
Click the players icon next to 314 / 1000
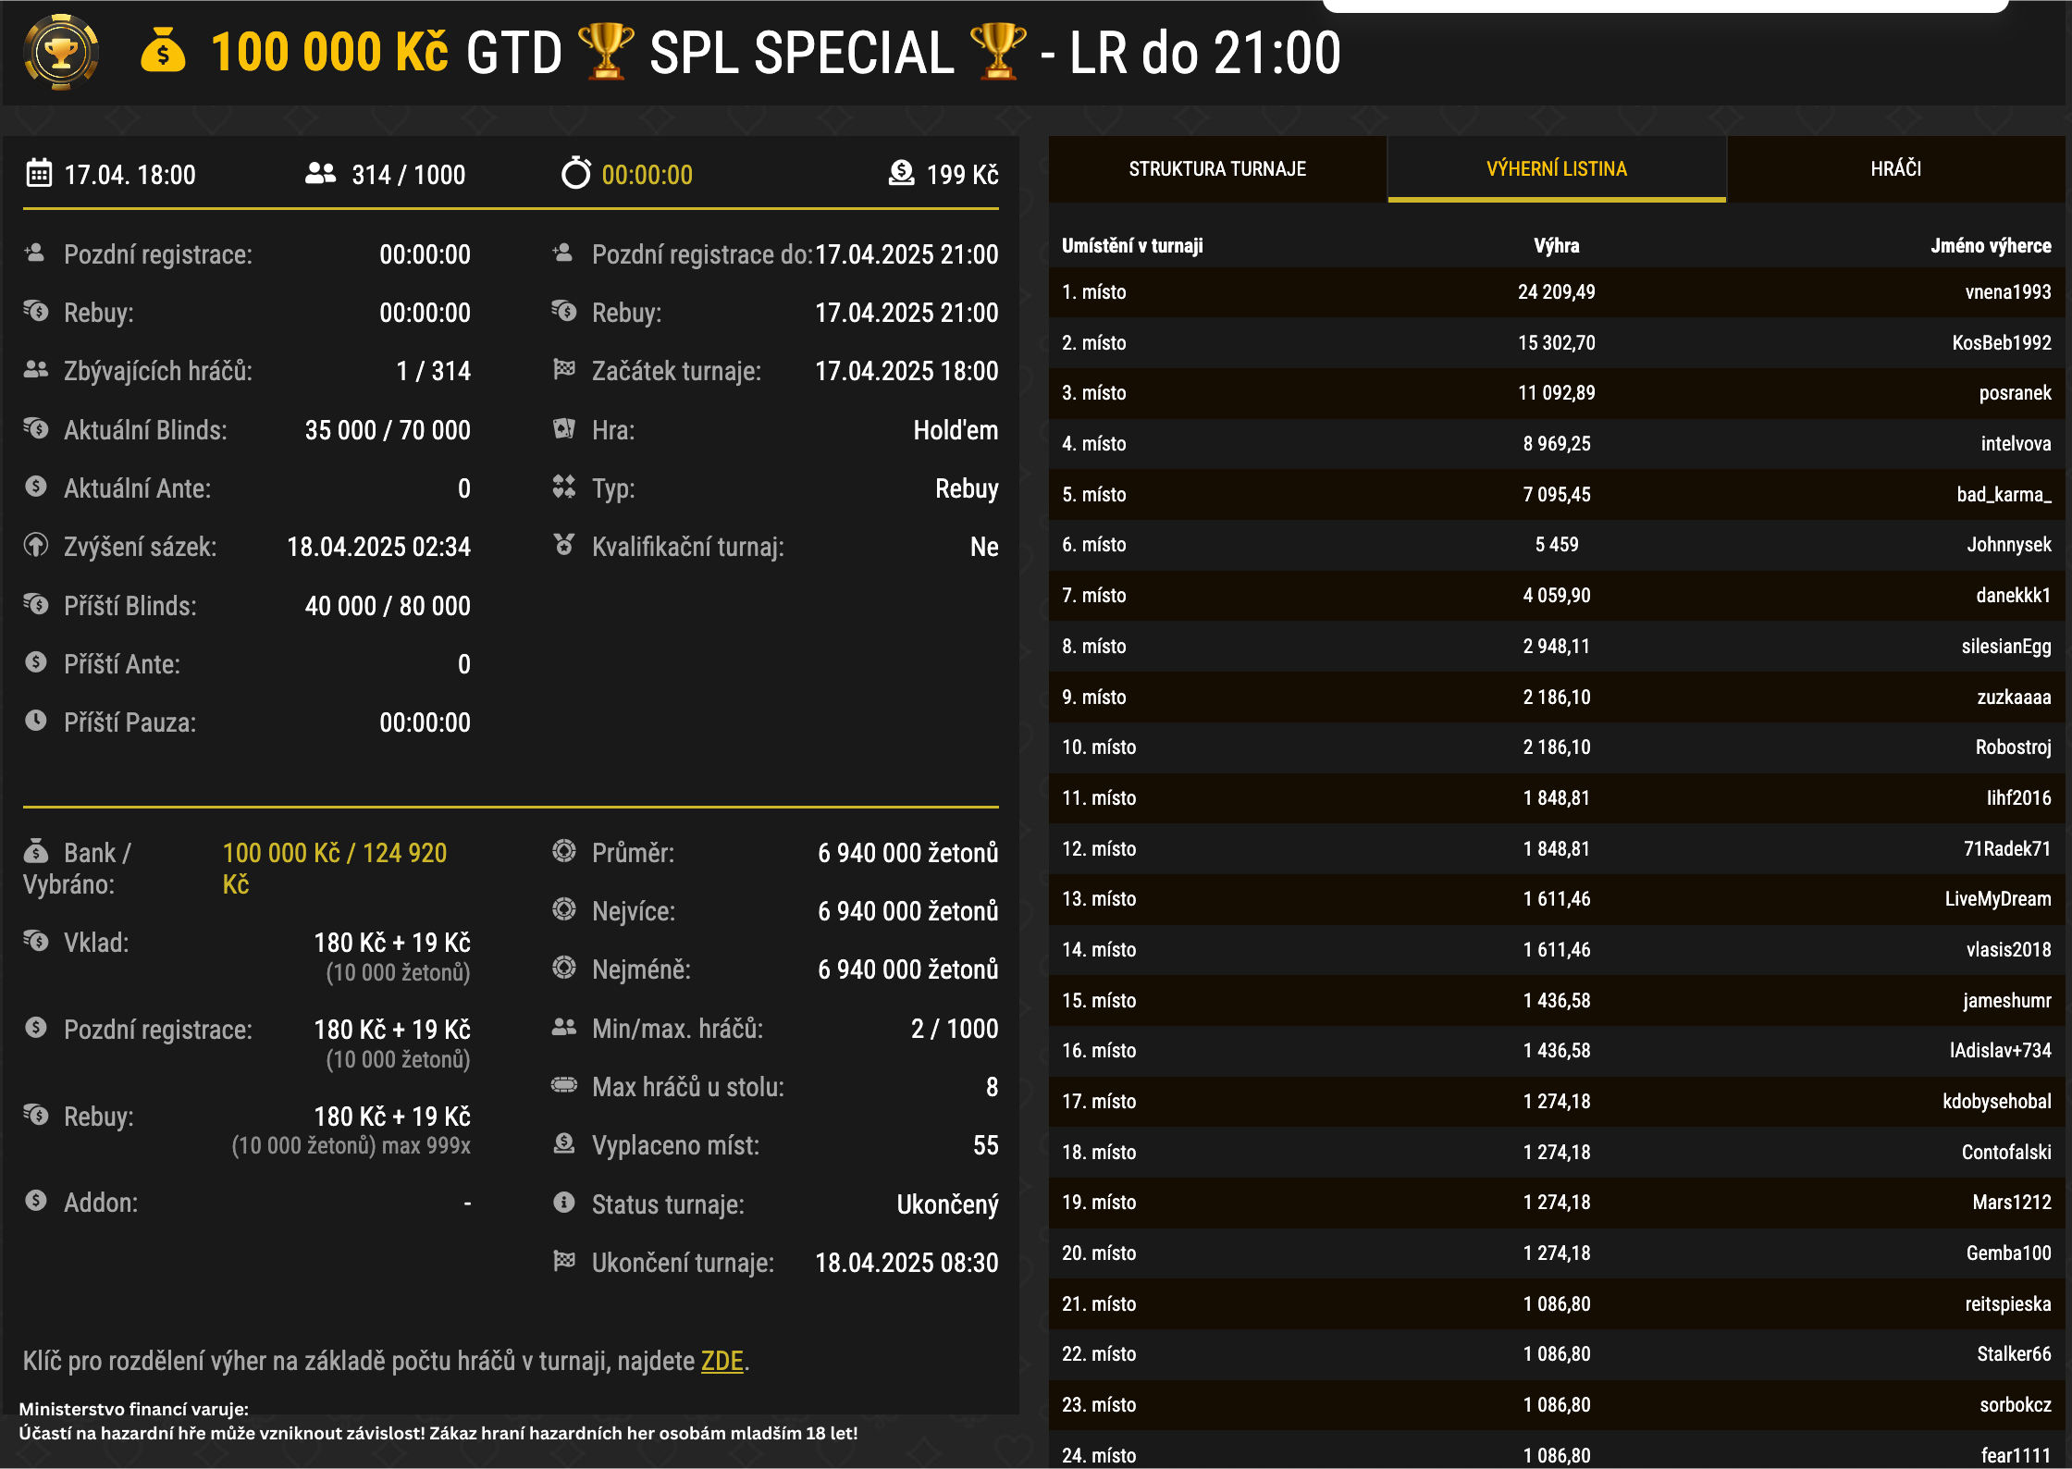coord(319,172)
